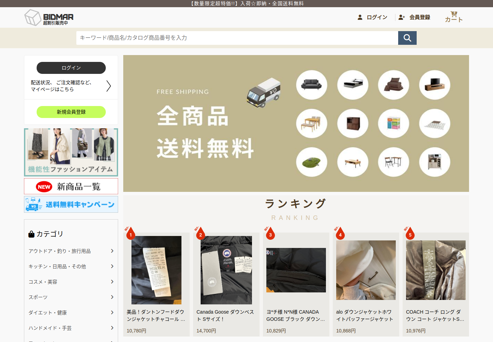Click the rank 4 badge
The image size is (493, 342).
[x=340, y=233]
